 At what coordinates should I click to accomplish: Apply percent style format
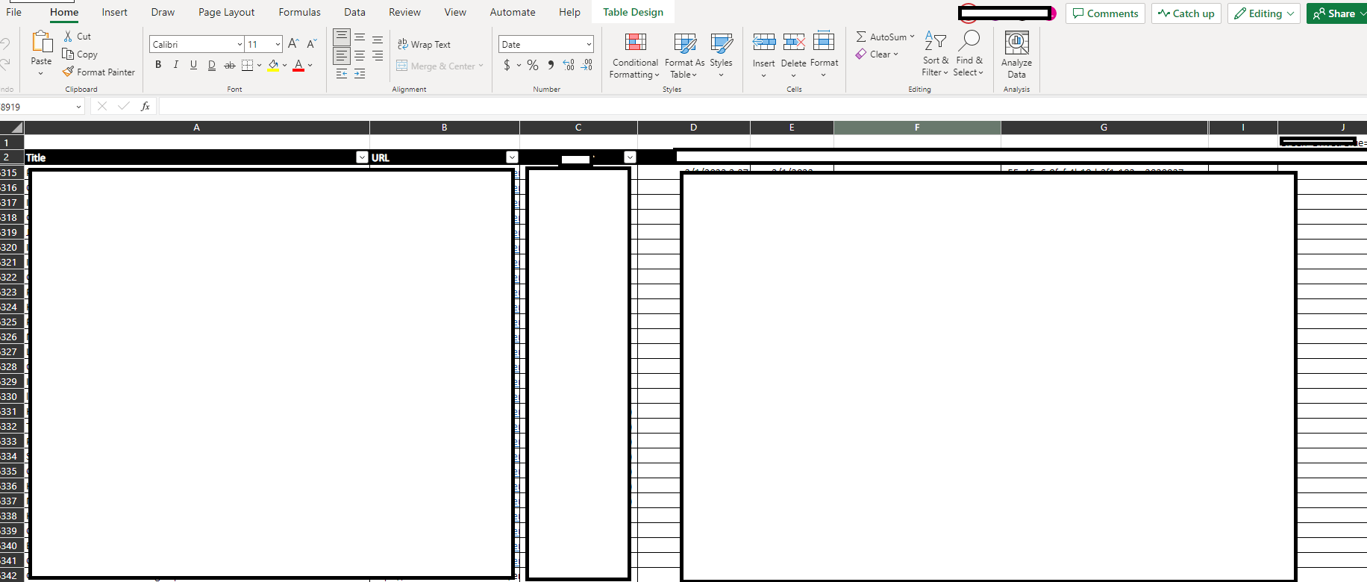click(x=532, y=65)
